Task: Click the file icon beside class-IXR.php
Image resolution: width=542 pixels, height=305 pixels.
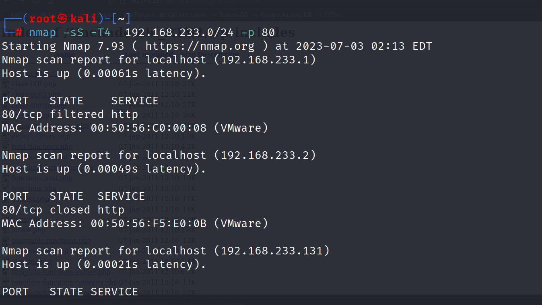Action: click(x=6, y=84)
